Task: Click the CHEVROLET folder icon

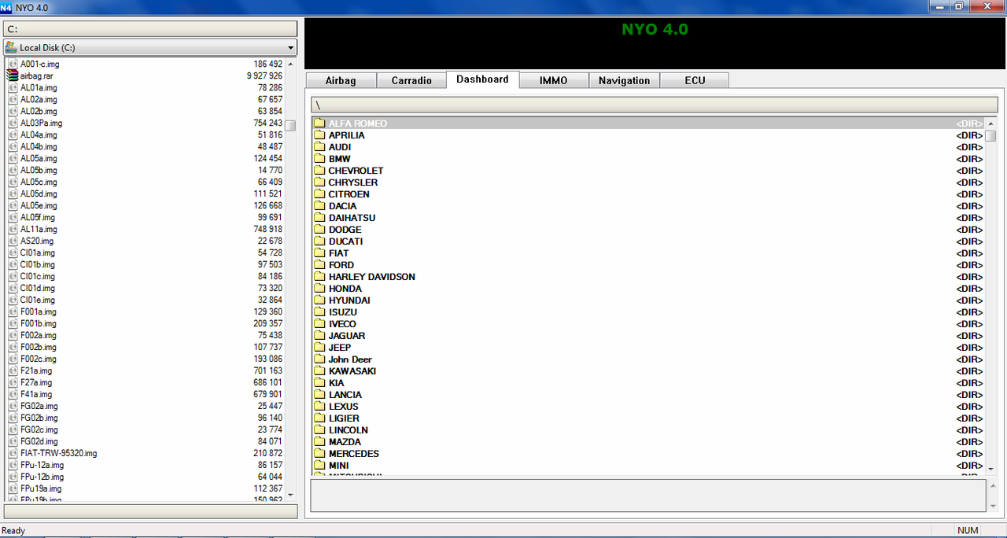Action: (319, 171)
